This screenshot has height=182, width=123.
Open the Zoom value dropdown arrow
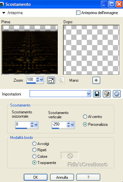pos(42,80)
